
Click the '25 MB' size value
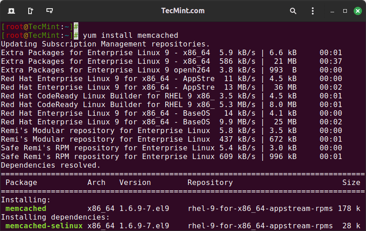[285, 122]
